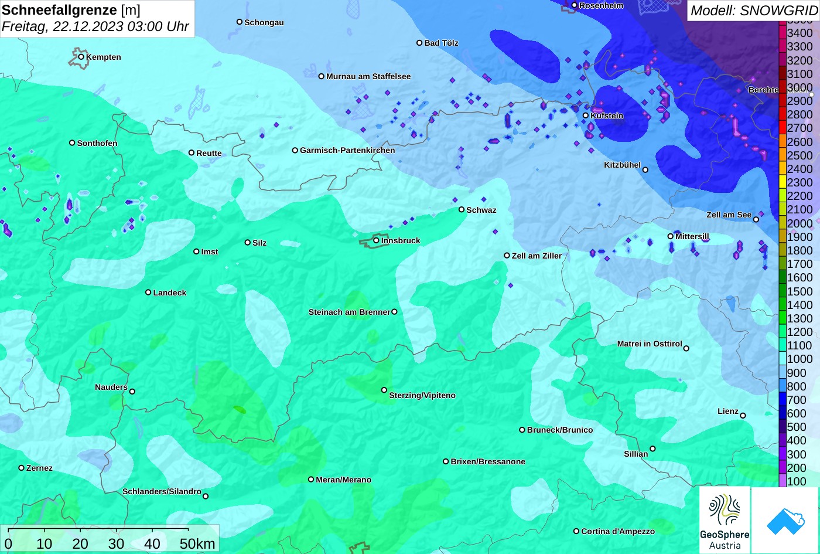Click the Schneefallgrenze [m] title
This screenshot has width=820, height=554.
click(x=71, y=11)
